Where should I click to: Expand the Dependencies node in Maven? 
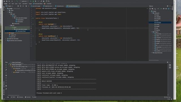(152, 53)
